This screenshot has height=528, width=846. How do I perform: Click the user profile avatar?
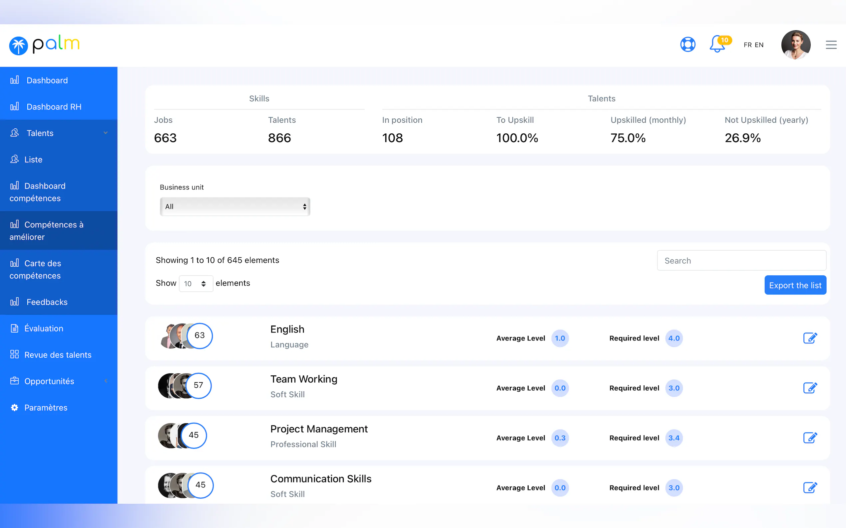(795, 45)
